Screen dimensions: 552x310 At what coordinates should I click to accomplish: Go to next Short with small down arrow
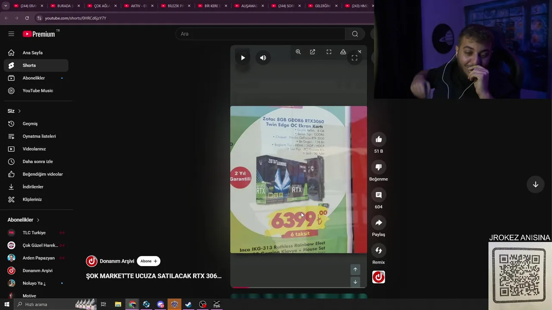355,282
